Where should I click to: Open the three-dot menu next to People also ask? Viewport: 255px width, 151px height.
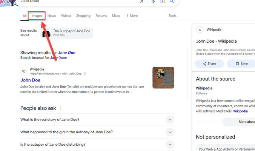(x=61, y=108)
